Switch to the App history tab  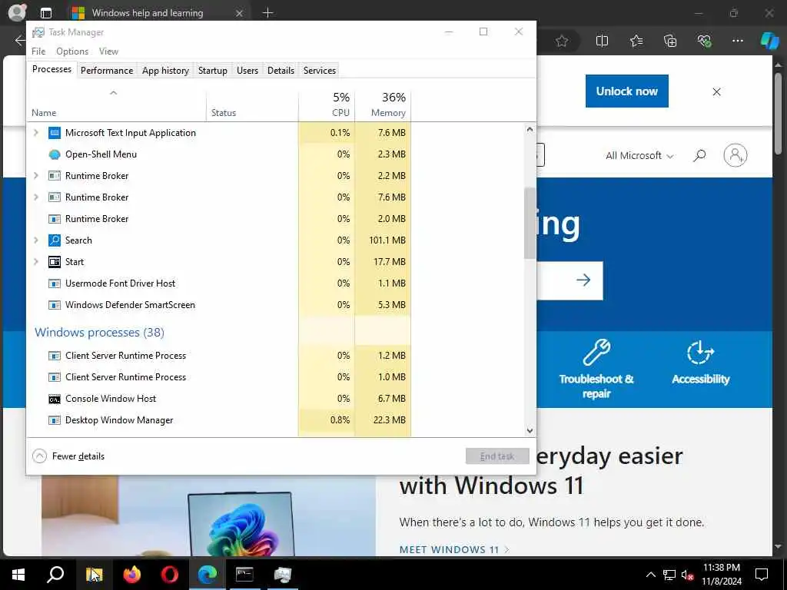[165, 71]
